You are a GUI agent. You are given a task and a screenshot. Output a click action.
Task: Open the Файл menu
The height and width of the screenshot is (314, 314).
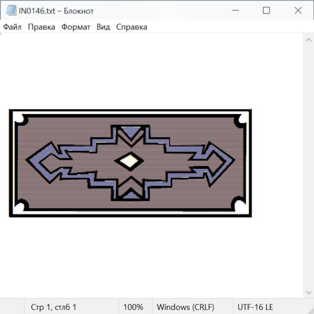pos(12,27)
